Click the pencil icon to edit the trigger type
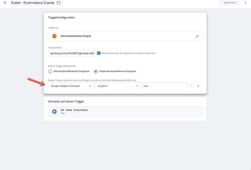251x170 pixels. (x=197, y=36)
